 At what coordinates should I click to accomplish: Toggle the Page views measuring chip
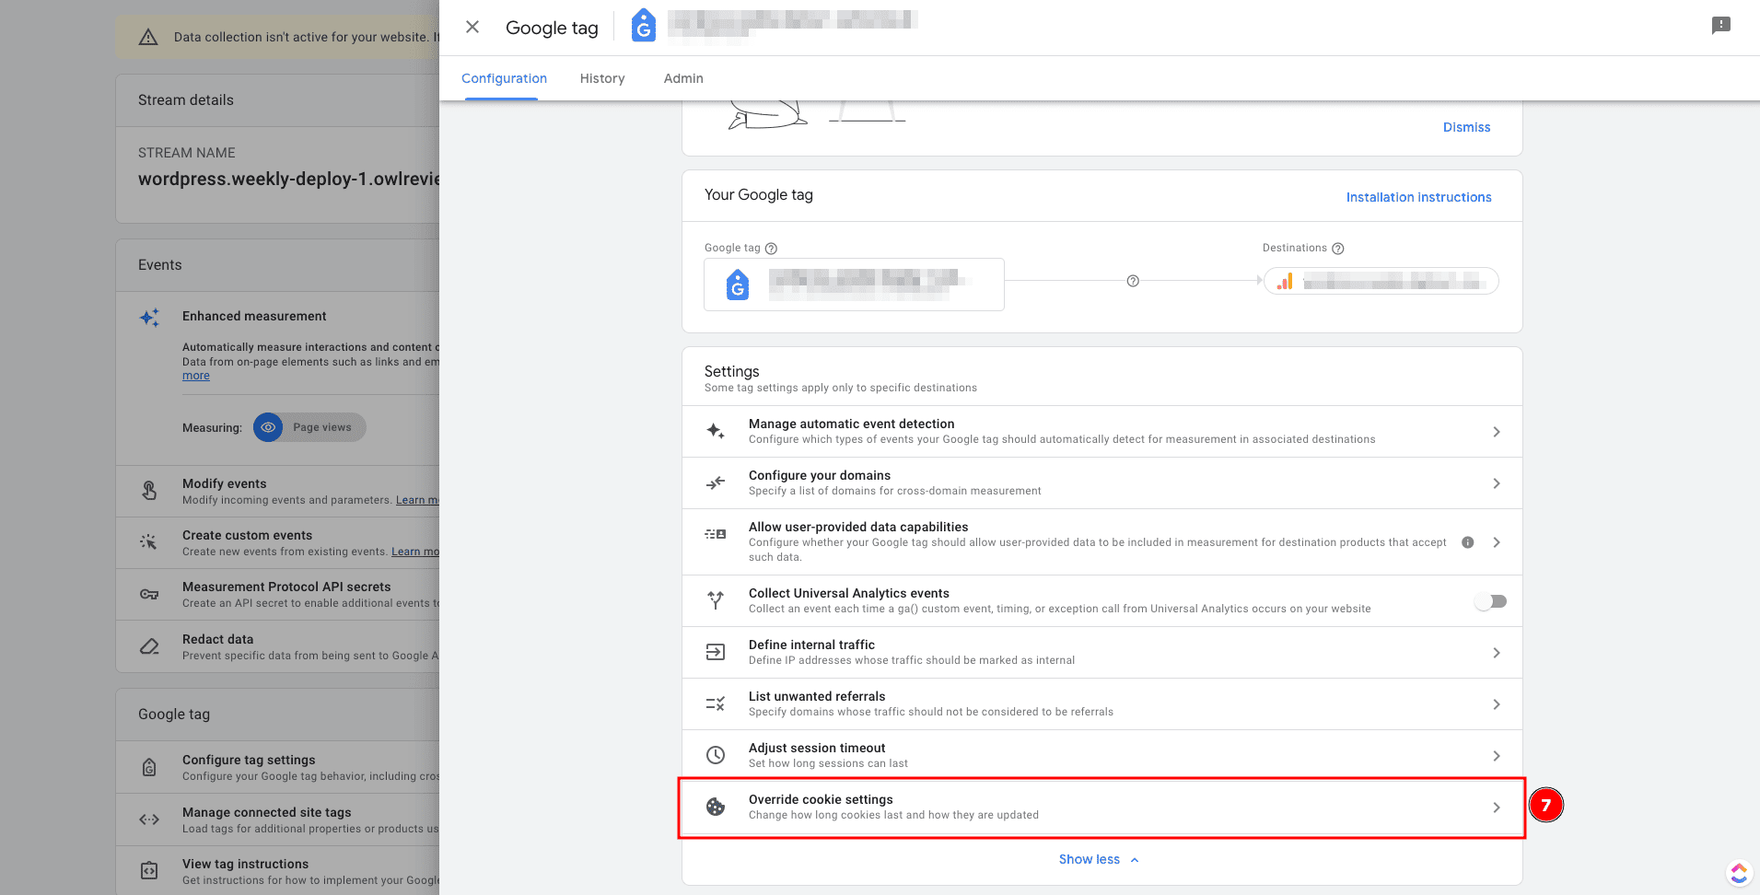pyautogui.click(x=309, y=427)
